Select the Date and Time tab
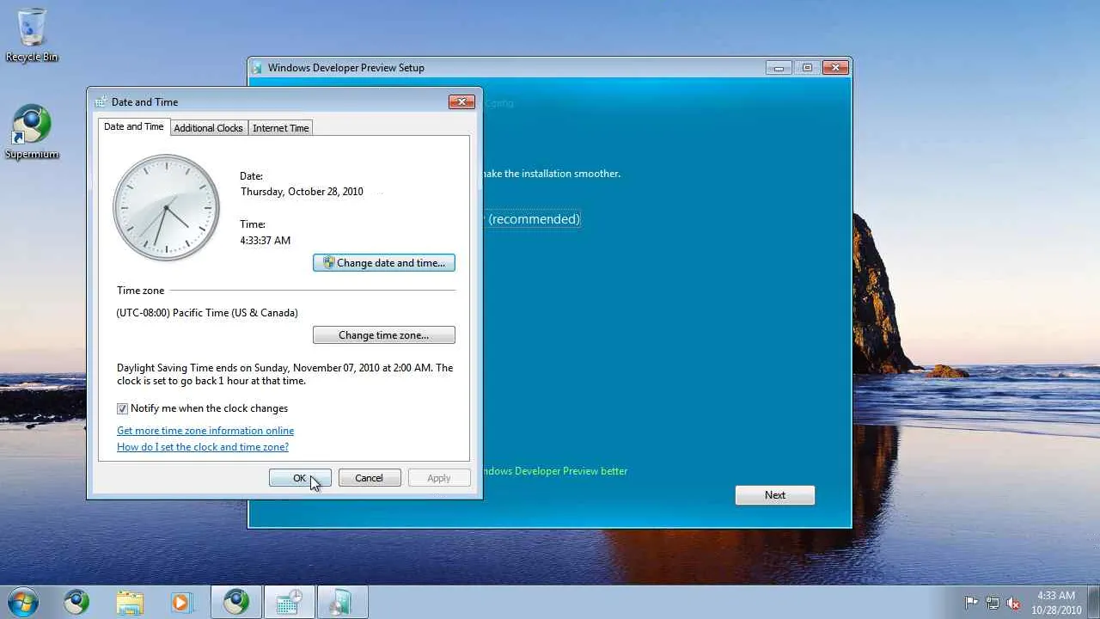Screen dimensions: 1100x619 133,126
